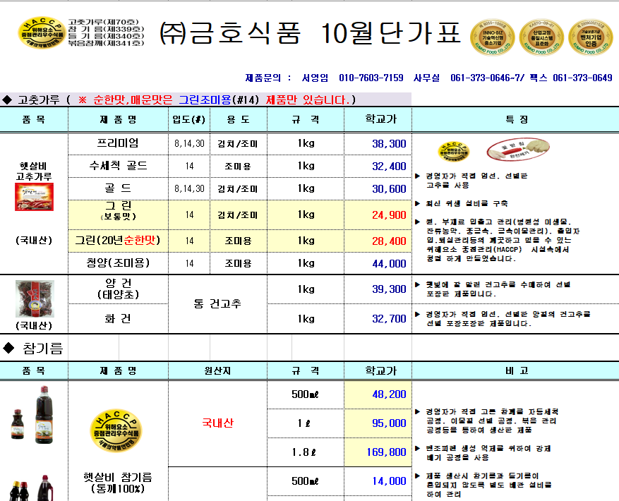Select the 프리미엄 product name cell
Screen dimensions: 619x501
coord(118,144)
